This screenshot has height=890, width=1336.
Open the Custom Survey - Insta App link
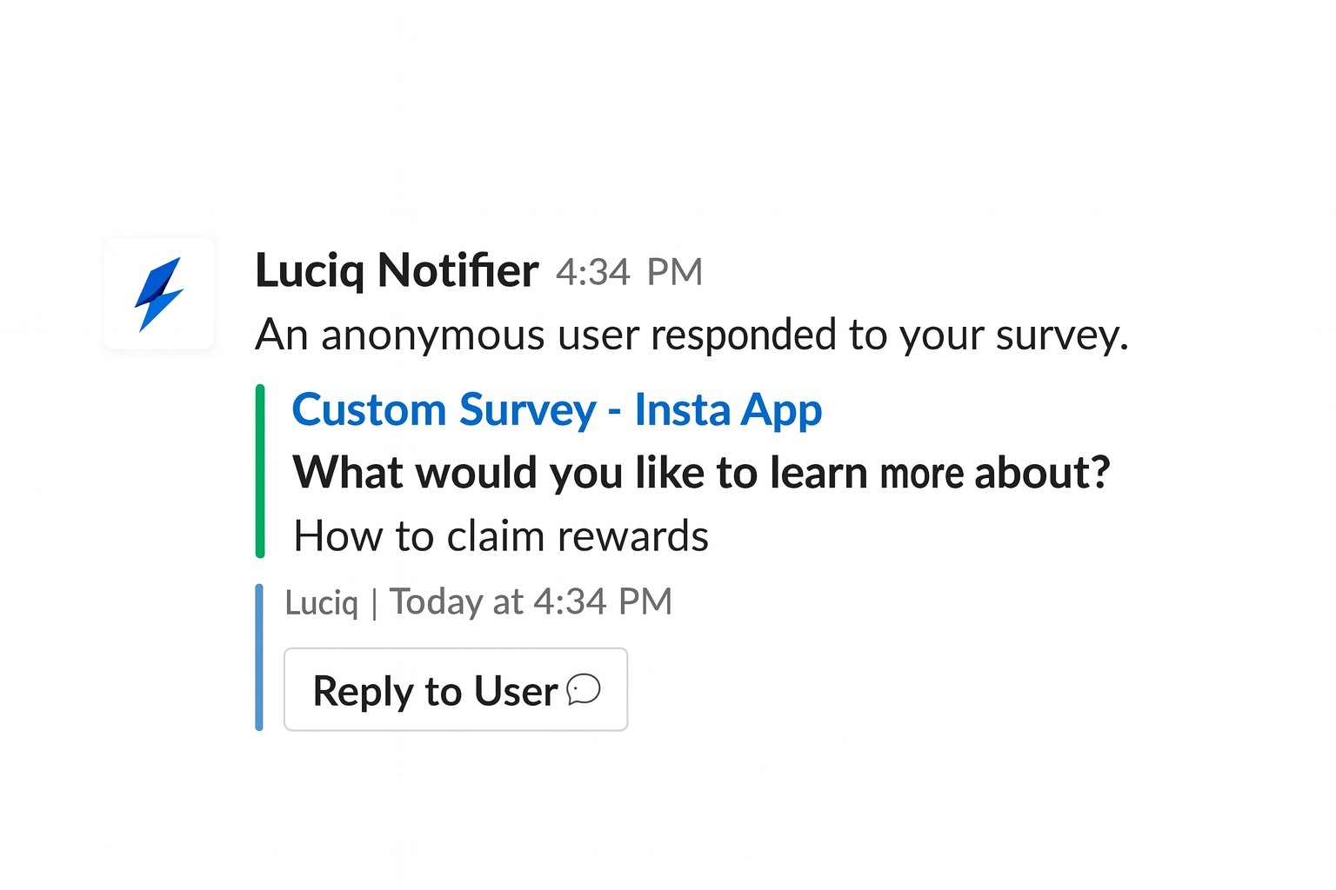click(557, 409)
